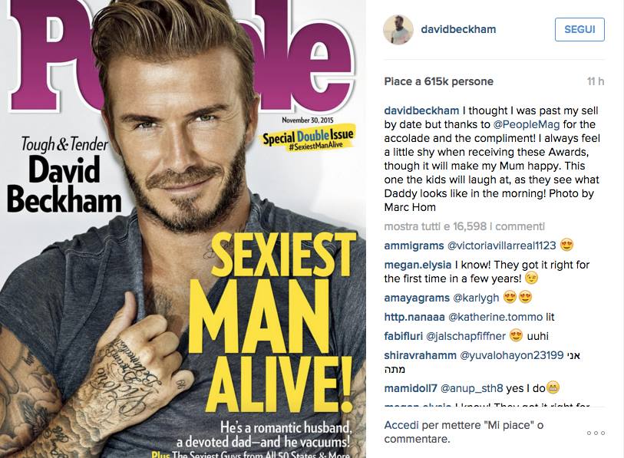Open the three-dot more options menu

coord(596,433)
